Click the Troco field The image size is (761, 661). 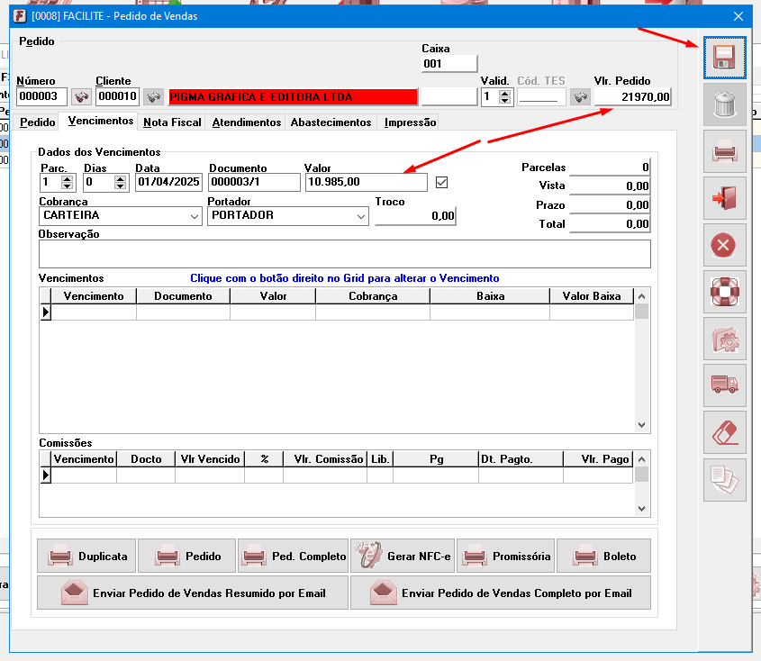point(415,216)
